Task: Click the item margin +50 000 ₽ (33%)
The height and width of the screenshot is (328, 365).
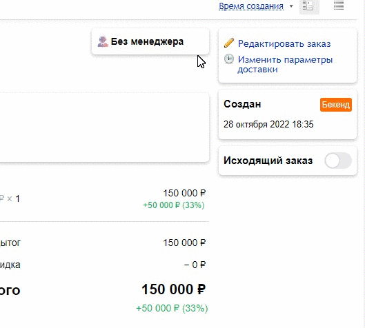Action: click(174, 205)
